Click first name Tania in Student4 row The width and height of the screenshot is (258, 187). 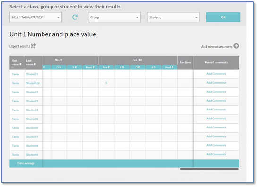15,110
